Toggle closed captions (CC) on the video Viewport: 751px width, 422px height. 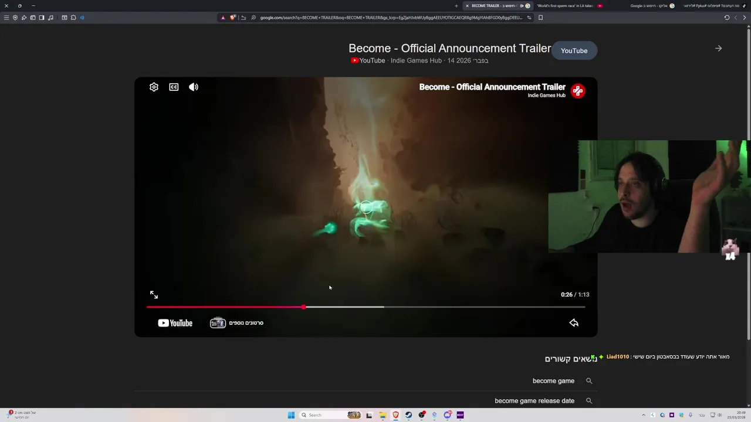(x=174, y=87)
